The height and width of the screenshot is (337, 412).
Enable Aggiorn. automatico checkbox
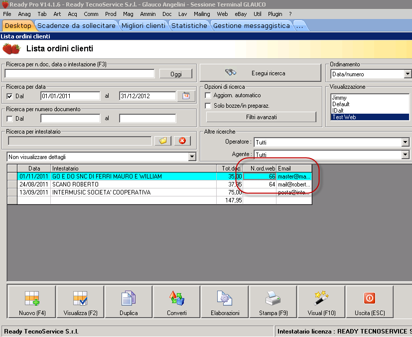[208, 95]
